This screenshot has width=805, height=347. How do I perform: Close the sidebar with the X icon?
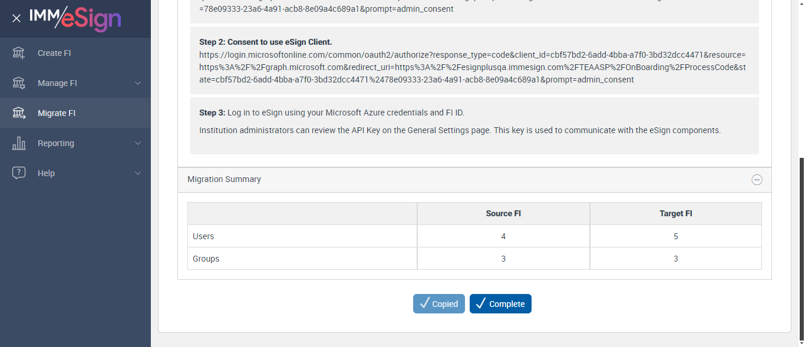coord(17,18)
